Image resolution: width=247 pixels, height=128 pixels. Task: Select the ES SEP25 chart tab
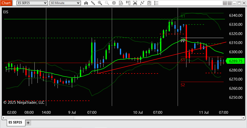click(x=15, y=122)
